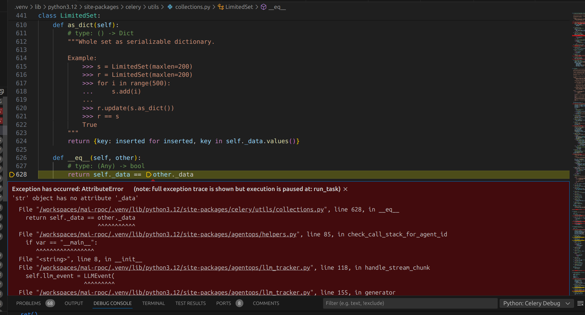Click the LimitedSet class symbol icon in breadcrumbs

point(221,7)
